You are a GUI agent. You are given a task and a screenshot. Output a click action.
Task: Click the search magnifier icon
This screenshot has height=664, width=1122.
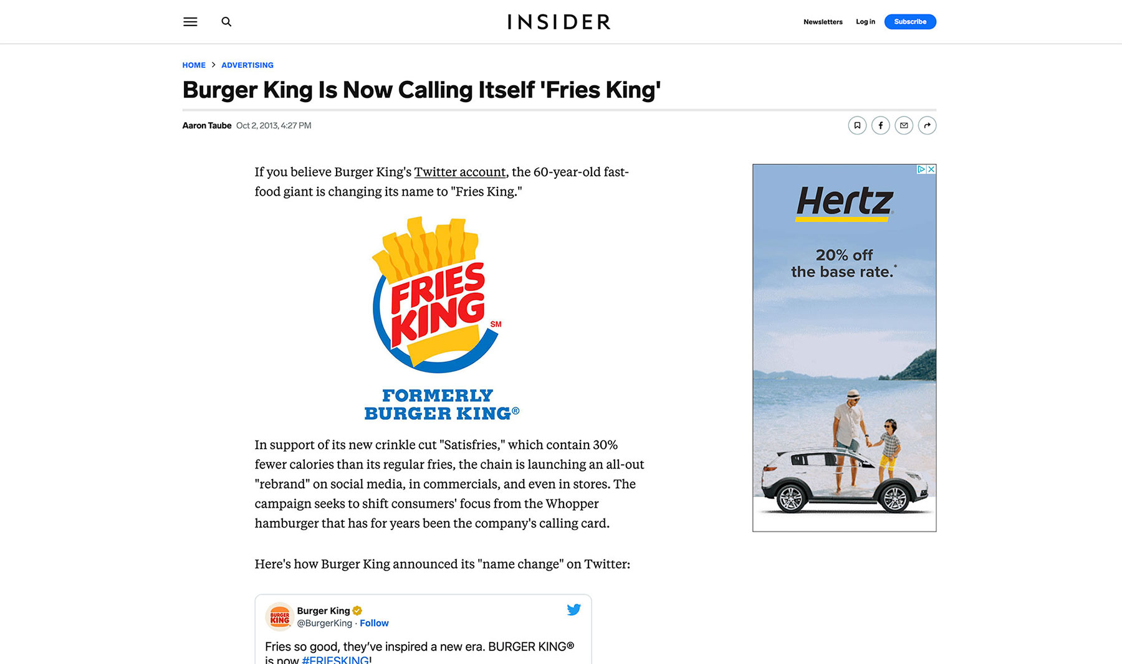[226, 22]
